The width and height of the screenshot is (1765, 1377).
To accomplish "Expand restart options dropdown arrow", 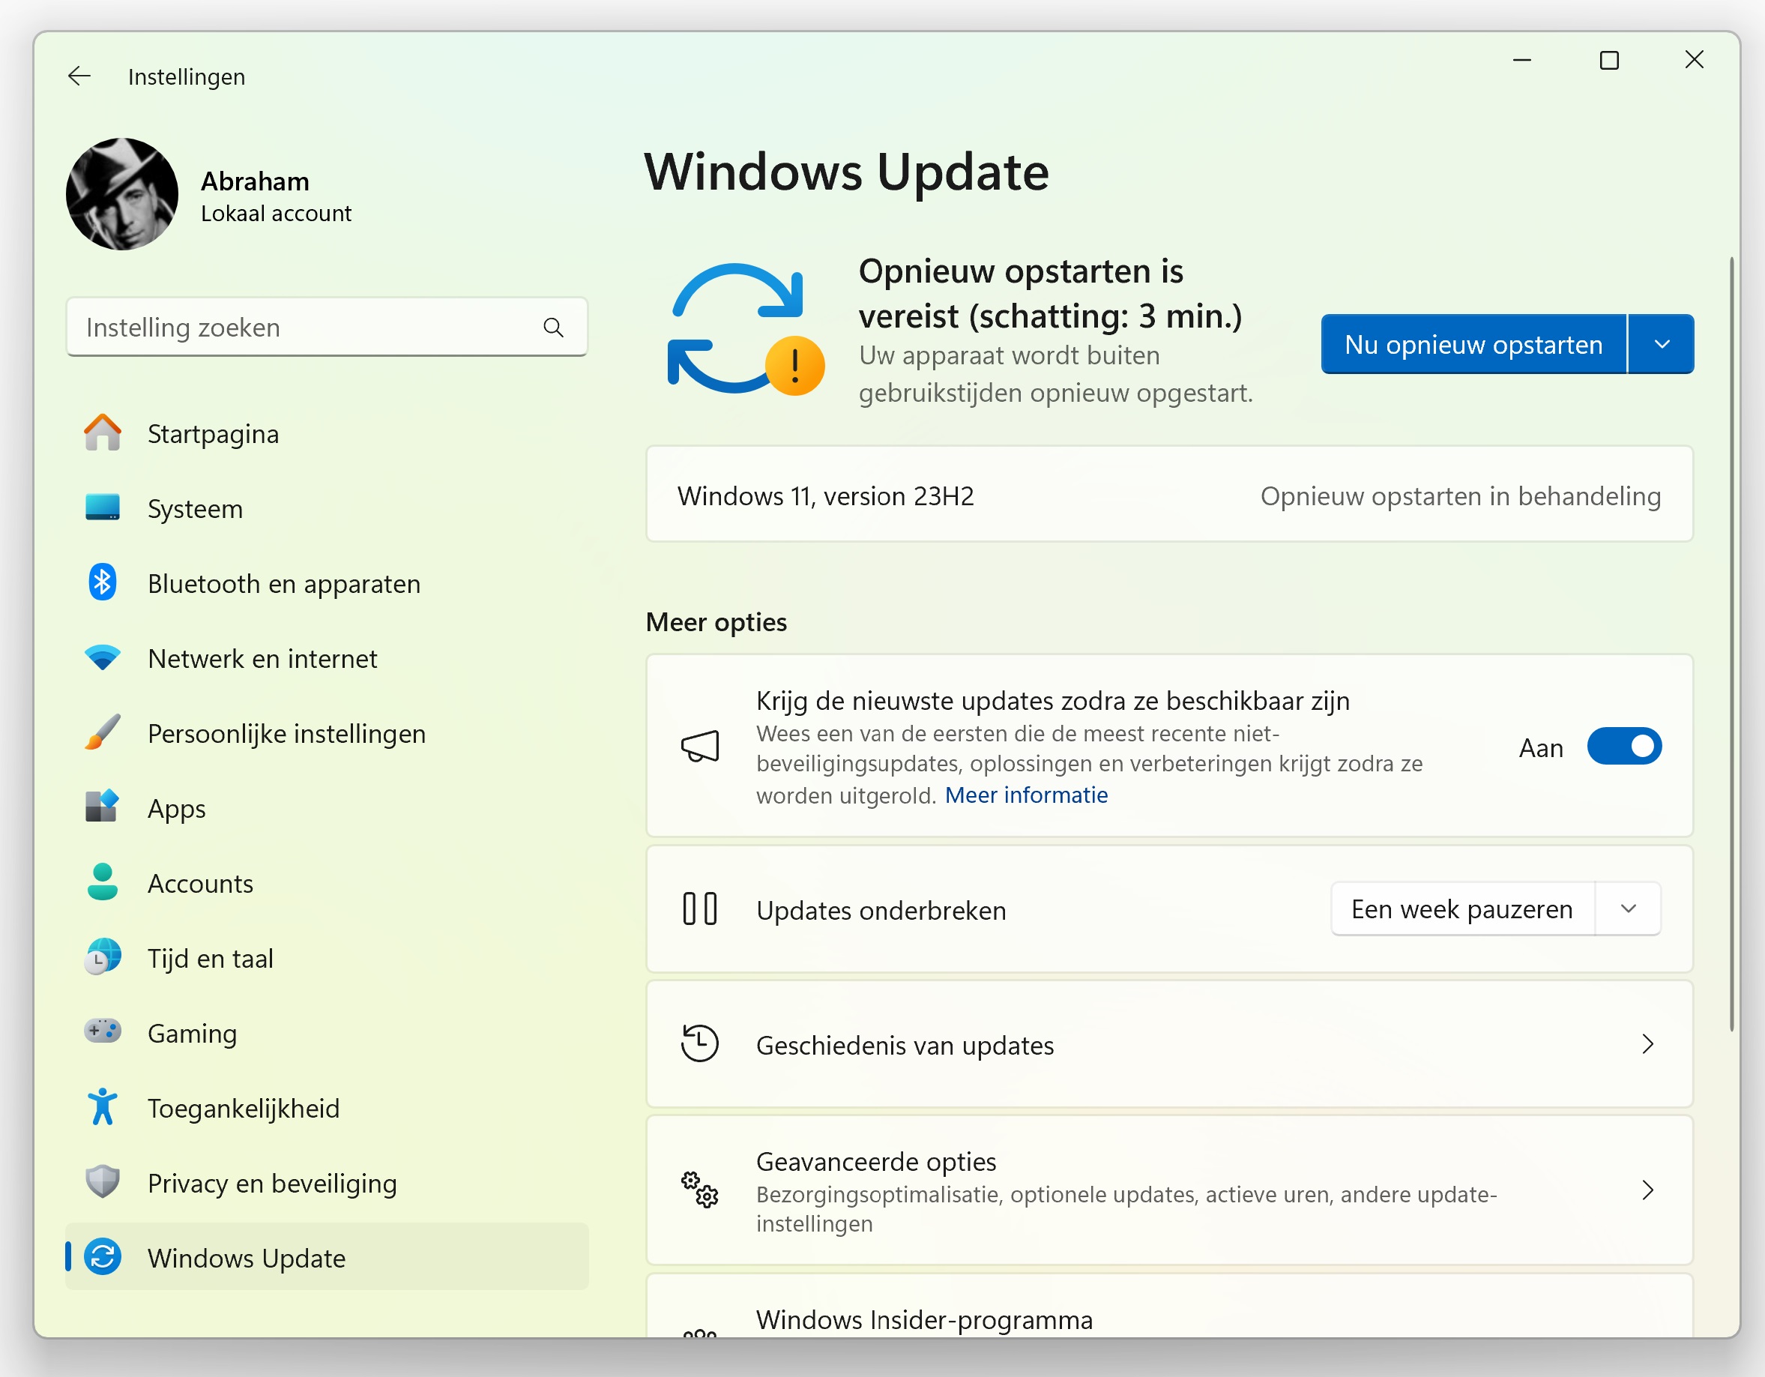I will tap(1662, 344).
